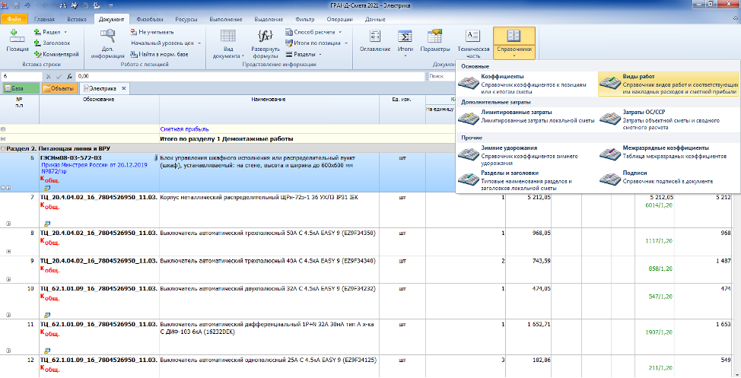Open Доп. информация for position
This screenshot has height=378, width=741.
(108, 43)
